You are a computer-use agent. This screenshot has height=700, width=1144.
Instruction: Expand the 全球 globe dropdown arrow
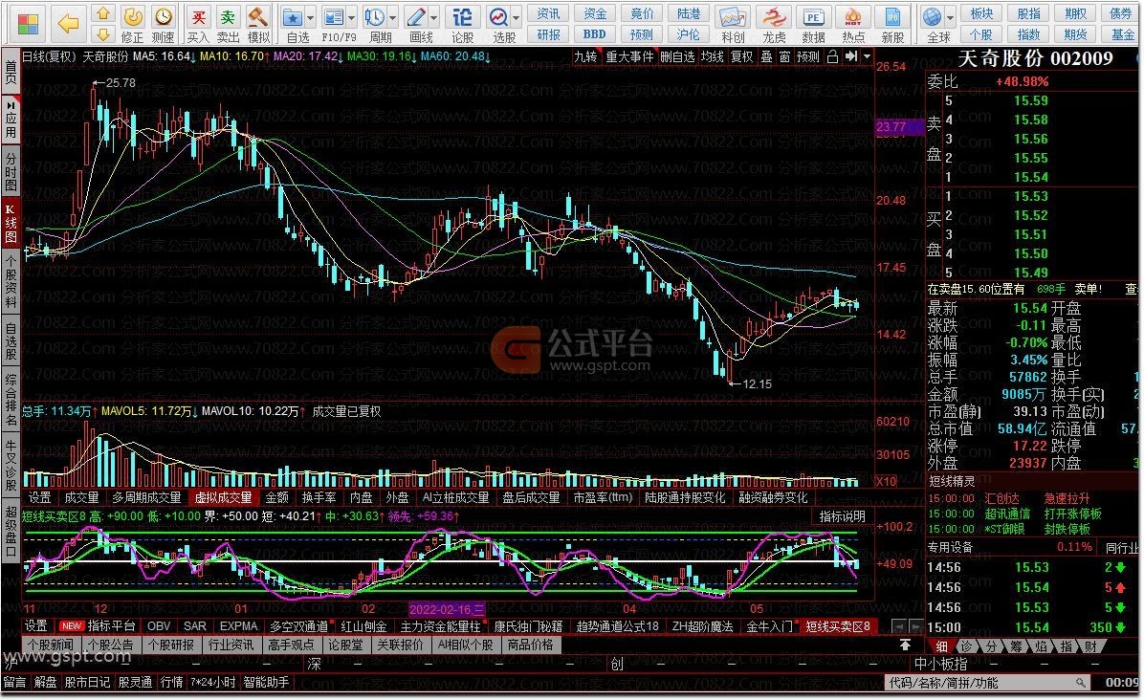point(950,17)
